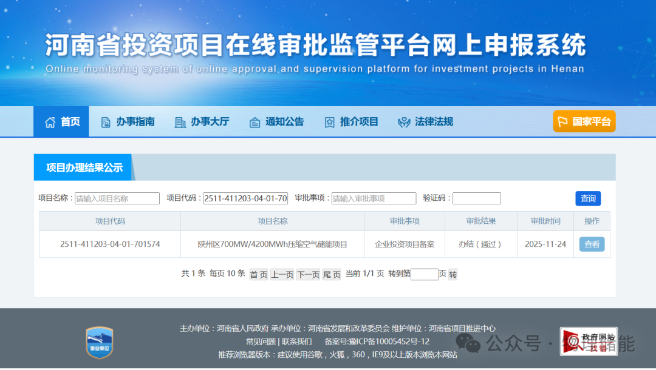This screenshot has height=370, width=656.
Task: View details via the 查看 button
Action: [592, 244]
